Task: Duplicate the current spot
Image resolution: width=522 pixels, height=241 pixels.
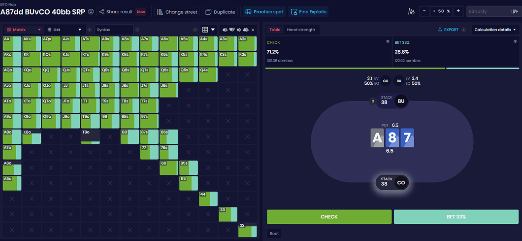Action: coord(220,11)
